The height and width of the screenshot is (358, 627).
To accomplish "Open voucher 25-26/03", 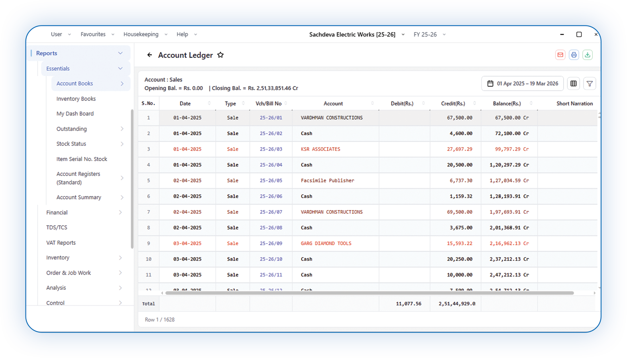I will tap(271, 149).
